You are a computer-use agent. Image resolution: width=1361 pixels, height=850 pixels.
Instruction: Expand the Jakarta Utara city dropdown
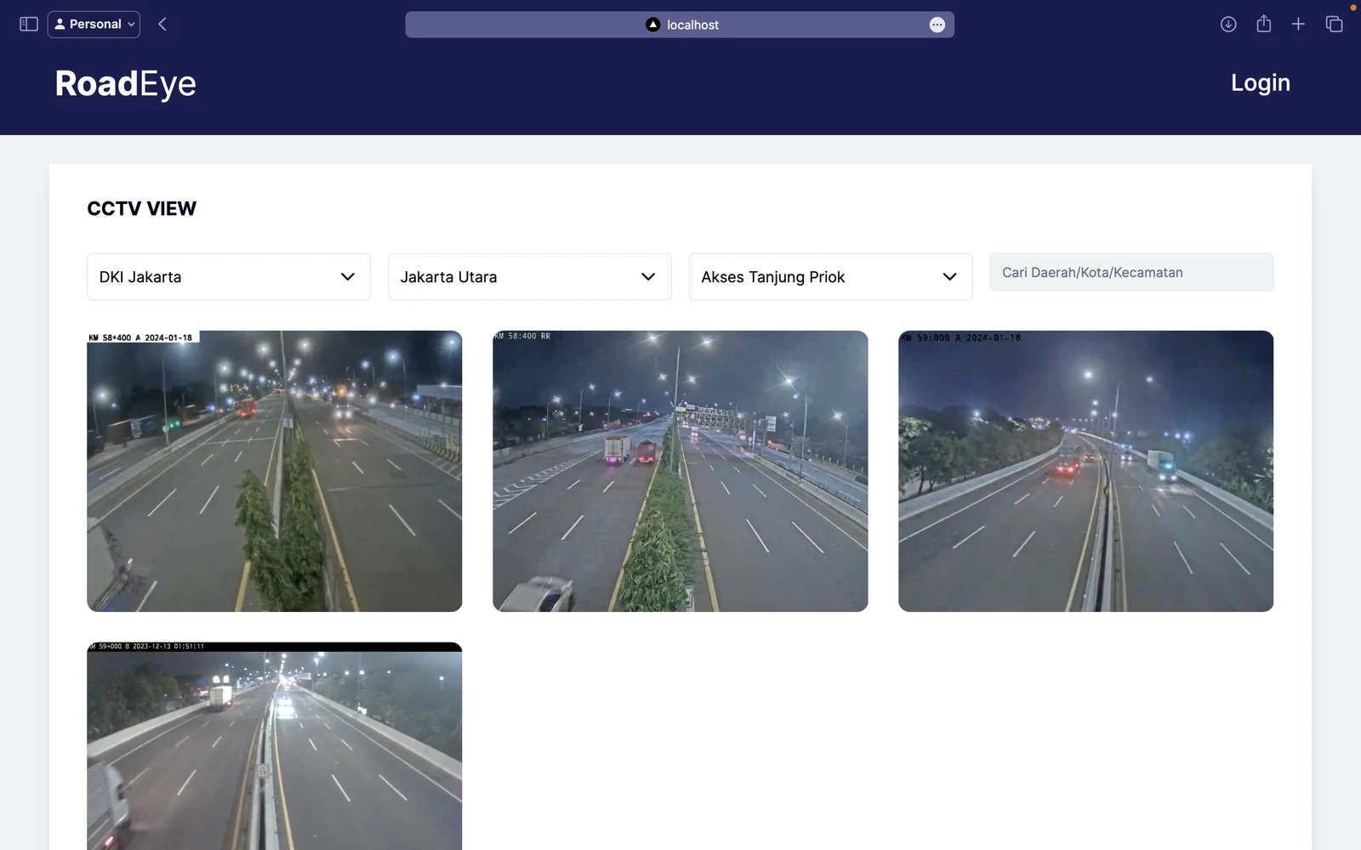pyautogui.click(x=530, y=276)
